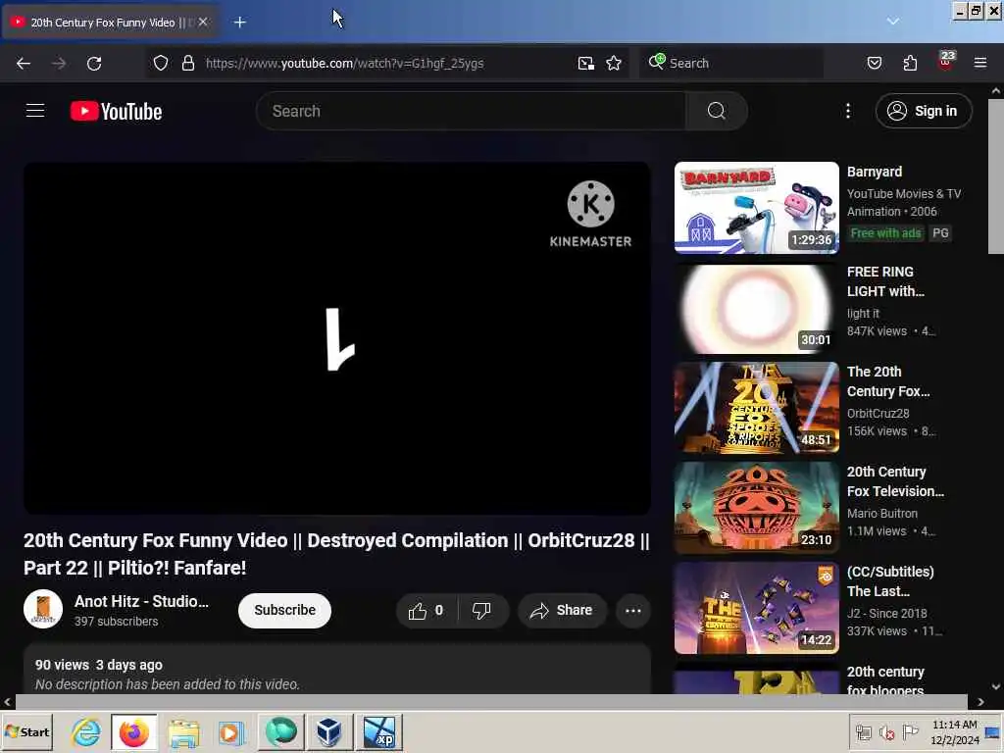This screenshot has width=1004, height=753.
Task: Show desktop button at taskbar end
Action: tap(993, 731)
